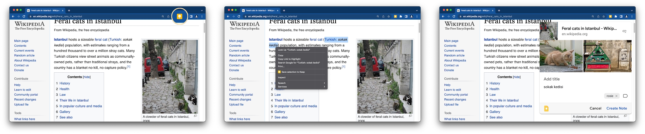This screenshot has height=134, width=645.
Task: Click link icon beside Keep popup page title
Action: [624, 31]
